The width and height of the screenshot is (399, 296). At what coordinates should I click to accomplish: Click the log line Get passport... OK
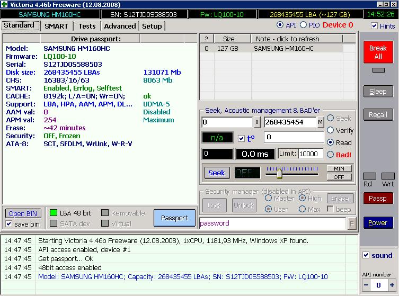click(66, 258)
